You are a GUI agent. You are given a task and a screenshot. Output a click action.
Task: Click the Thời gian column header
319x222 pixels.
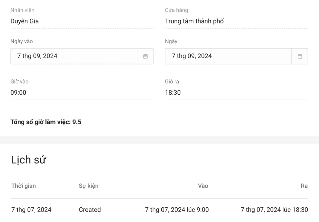tap(24, 186)
